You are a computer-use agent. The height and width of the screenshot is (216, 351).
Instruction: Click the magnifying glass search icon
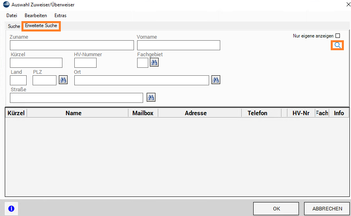(x=337, y=45)
